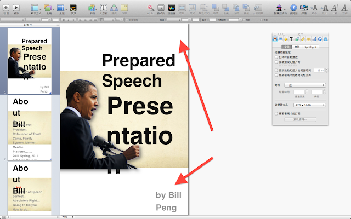Open the Themes chooser icon

pyautogui.click(x=48, y=8)
